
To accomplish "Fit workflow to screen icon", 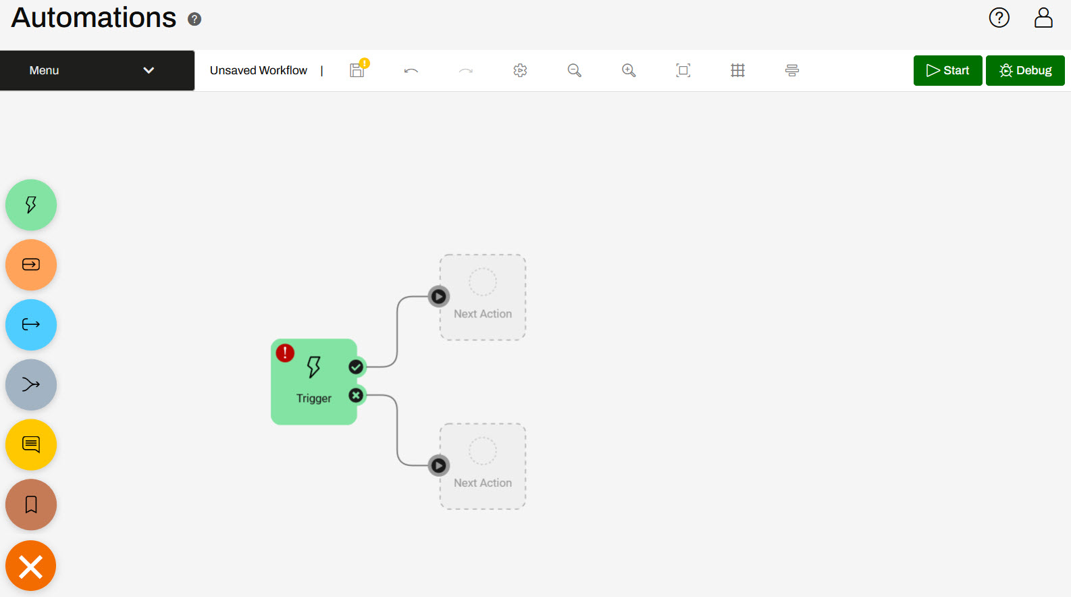I will coord(683,70).
